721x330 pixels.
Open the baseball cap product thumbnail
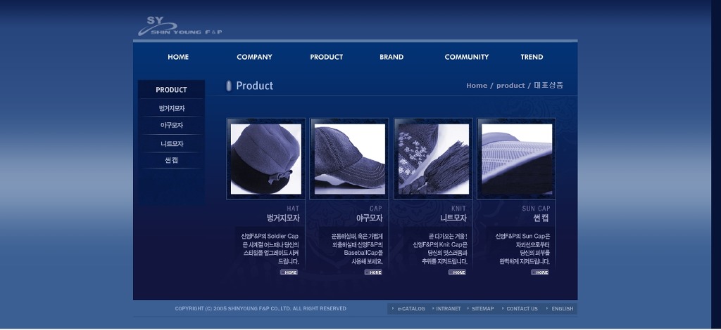coord(349,159)
